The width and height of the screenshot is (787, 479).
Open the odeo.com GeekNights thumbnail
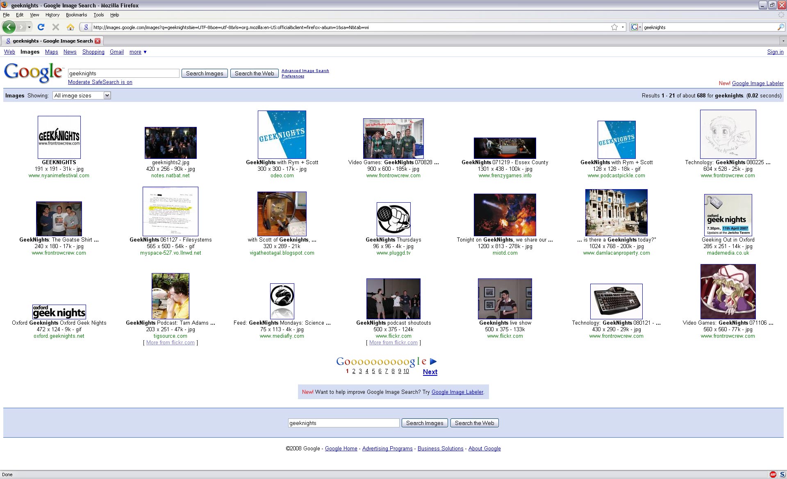pos(282,135)
